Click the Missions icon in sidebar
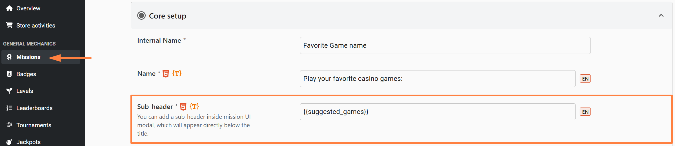Screen dimensions: 675x146 9,57
